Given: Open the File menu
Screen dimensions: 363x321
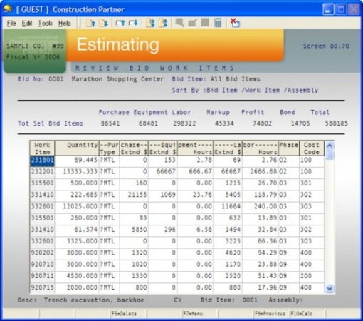Looking at the screenshot, I should pyautogui.click(x=11, y=24).
